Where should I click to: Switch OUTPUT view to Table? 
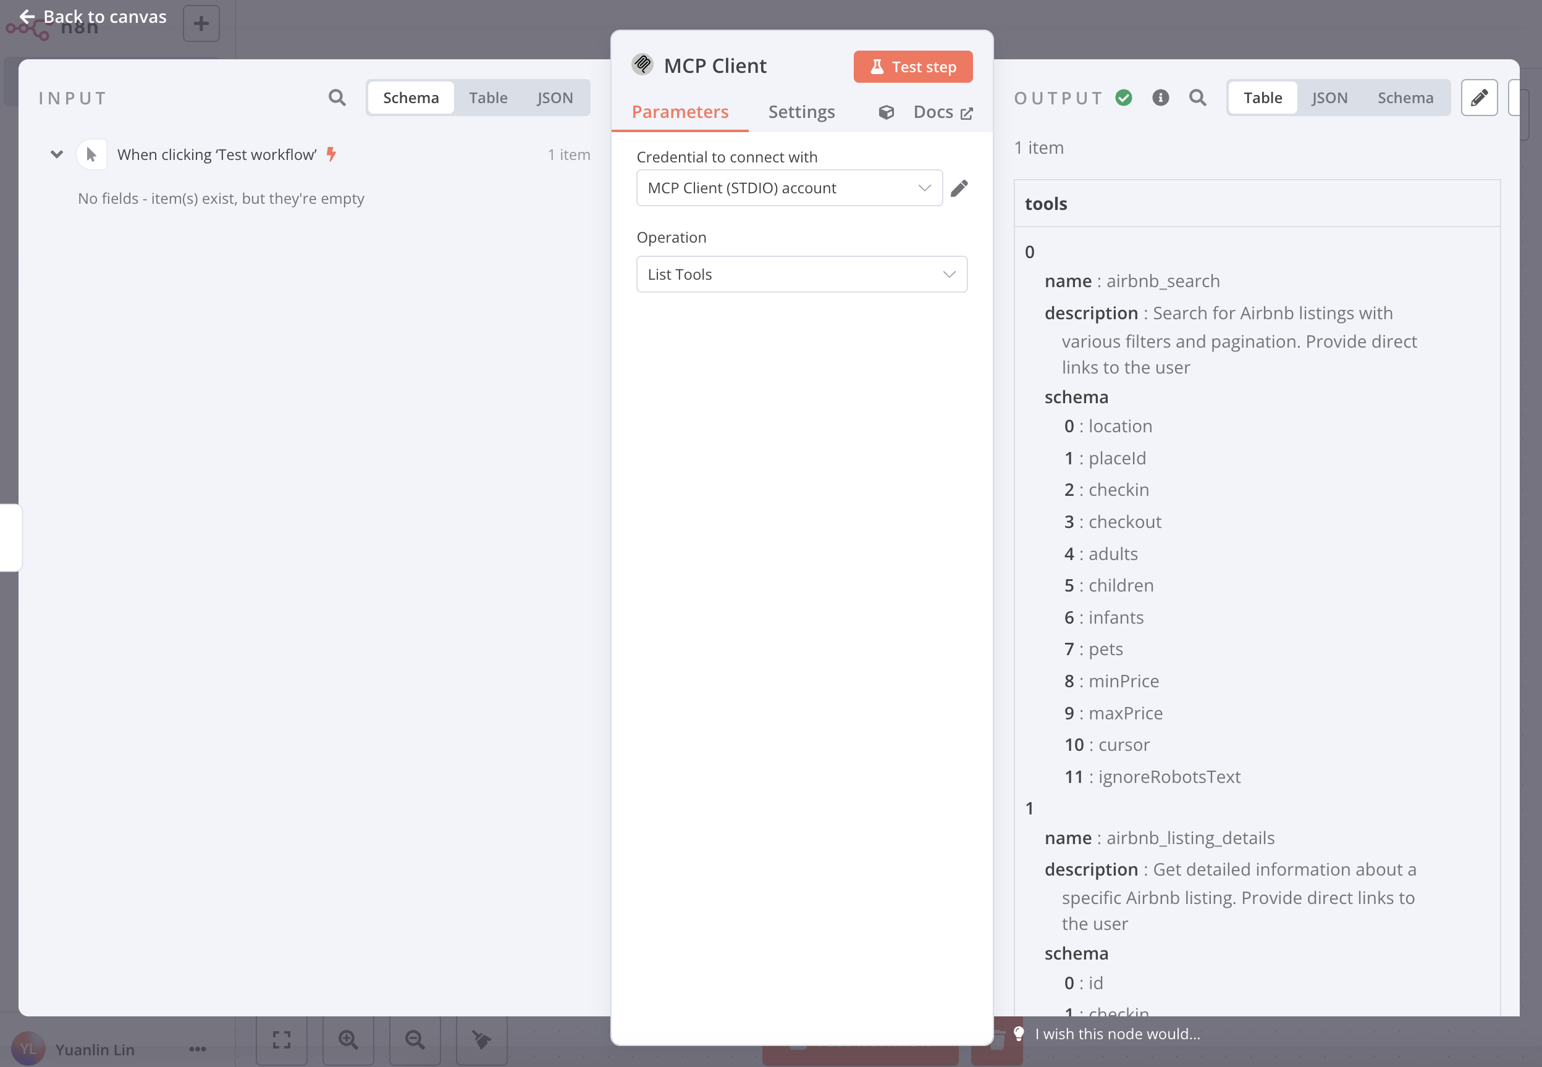1263,98
